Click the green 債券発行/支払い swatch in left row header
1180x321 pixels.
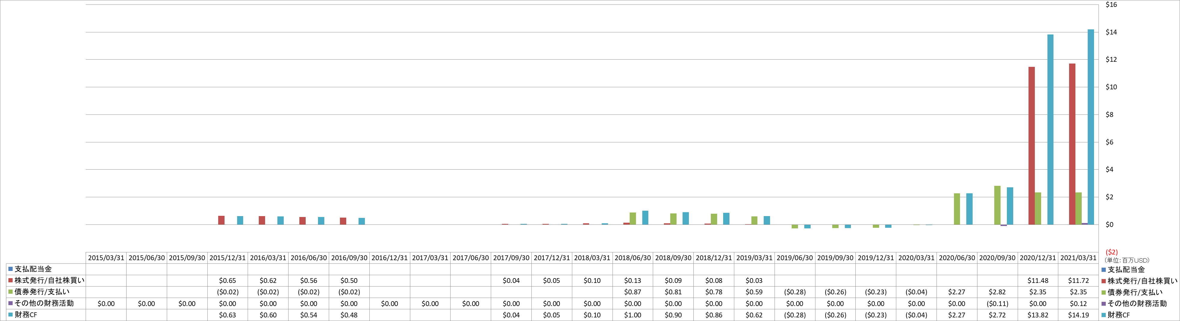(x=10, y=292)
